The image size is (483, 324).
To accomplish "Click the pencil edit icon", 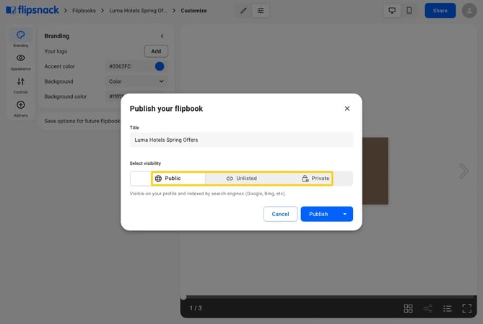I will coord(243,11).
